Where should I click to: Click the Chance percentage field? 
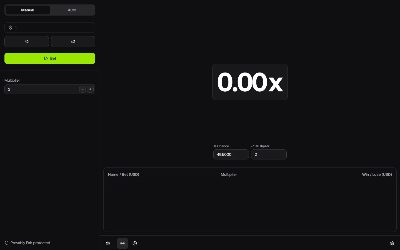(231, 154)
